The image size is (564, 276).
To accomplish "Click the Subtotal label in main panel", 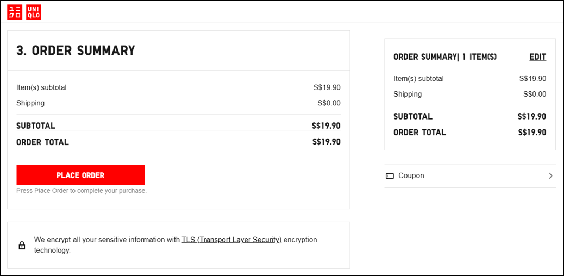I will coord(36,126).
